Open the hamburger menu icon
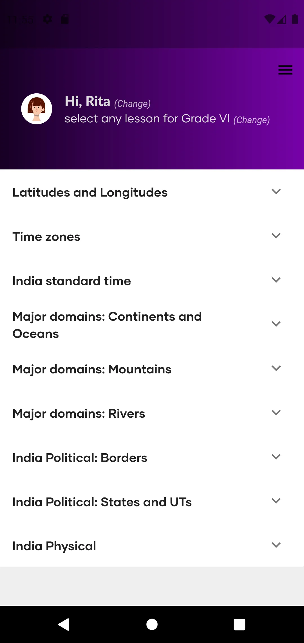This screenshot has width=304, height=643. 285,70
